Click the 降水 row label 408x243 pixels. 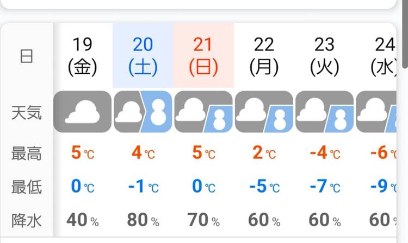[27, 220]
